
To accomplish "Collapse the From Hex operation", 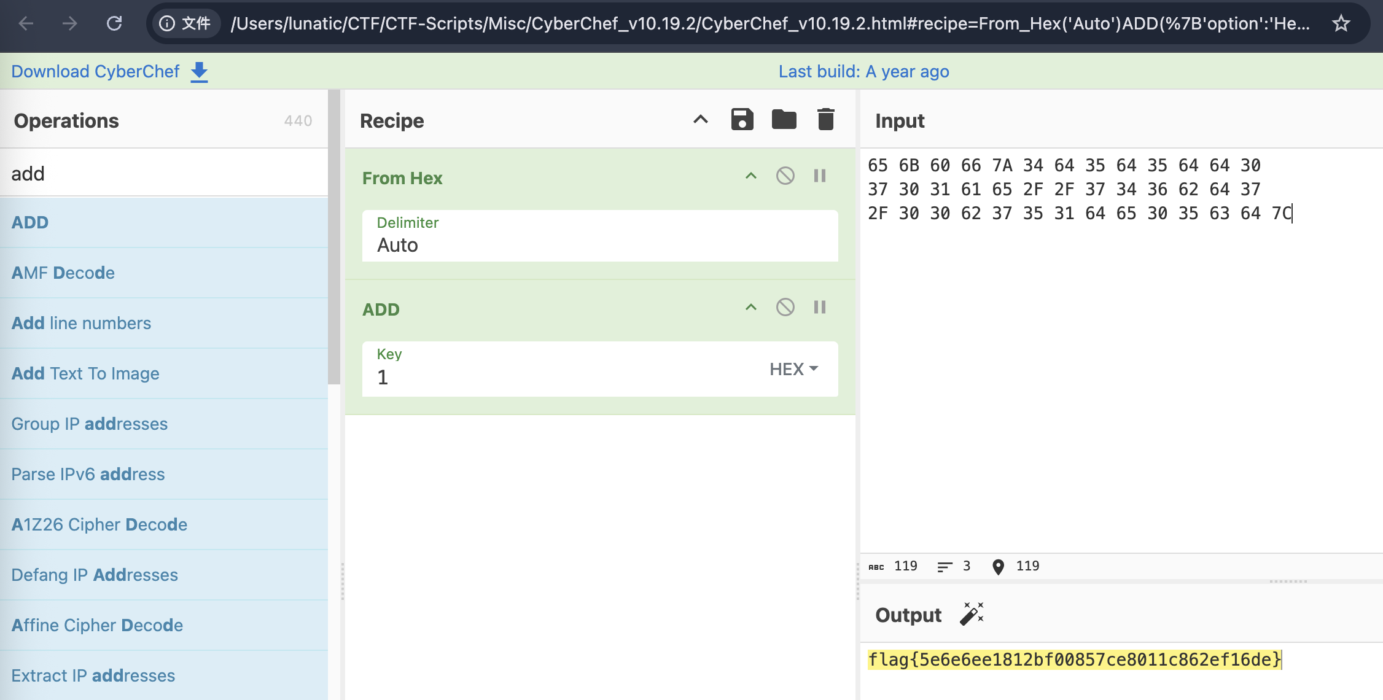I will coord(750,176).
